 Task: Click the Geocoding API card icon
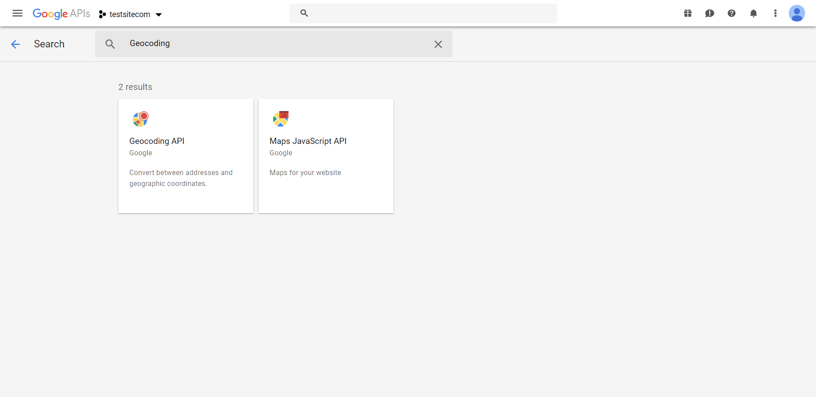(x=141, y=119)
